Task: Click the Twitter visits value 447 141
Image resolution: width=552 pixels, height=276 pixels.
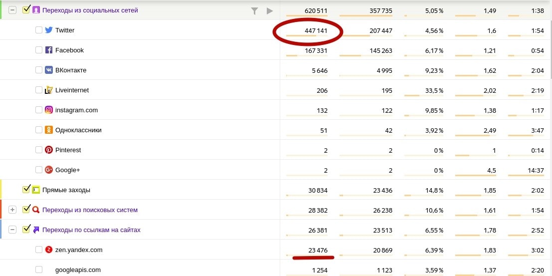Action: (x=316, y=30)
